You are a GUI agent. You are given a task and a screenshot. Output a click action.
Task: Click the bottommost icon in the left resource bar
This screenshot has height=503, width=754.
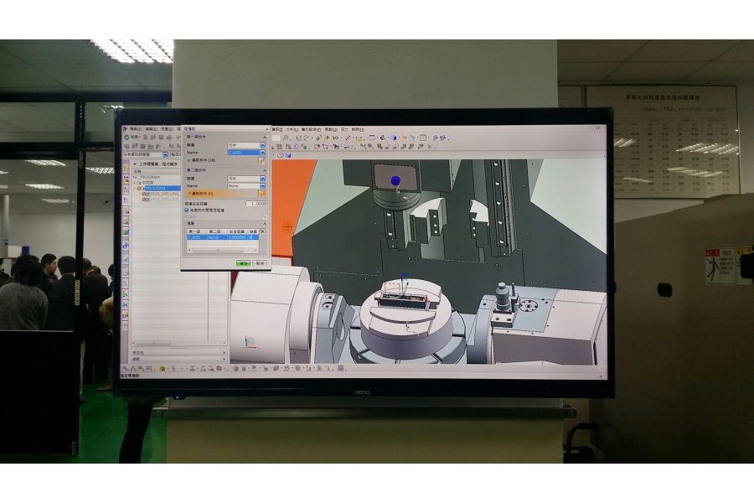126,325
